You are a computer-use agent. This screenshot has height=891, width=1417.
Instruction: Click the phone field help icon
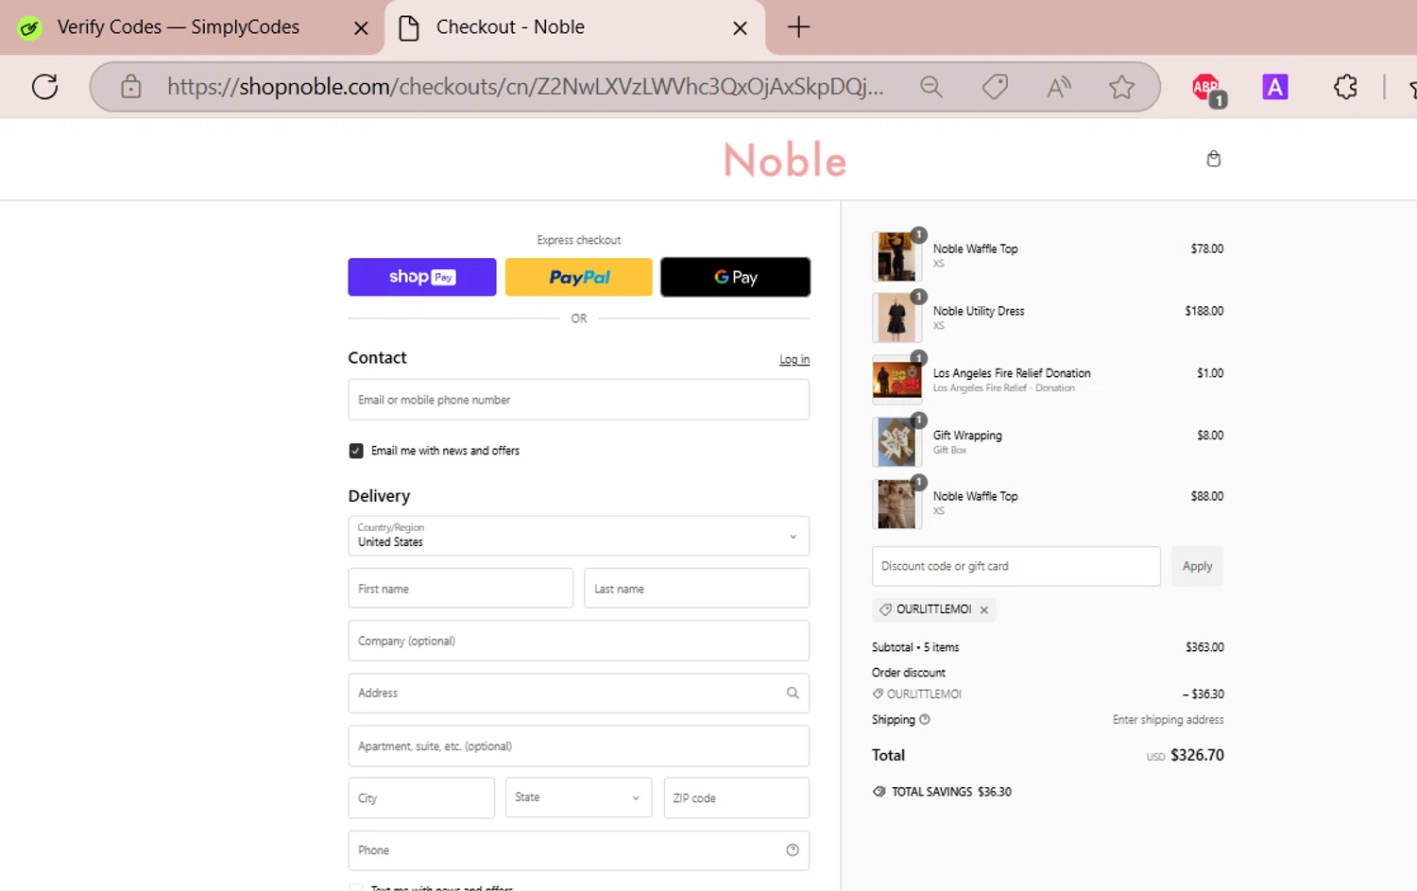(793, 850)
